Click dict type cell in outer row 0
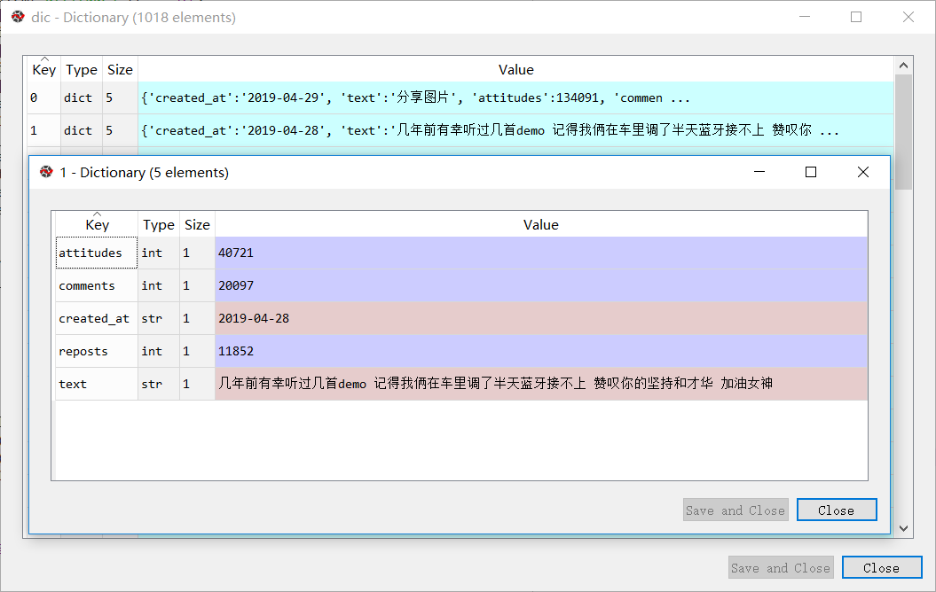 pos(82,97)
